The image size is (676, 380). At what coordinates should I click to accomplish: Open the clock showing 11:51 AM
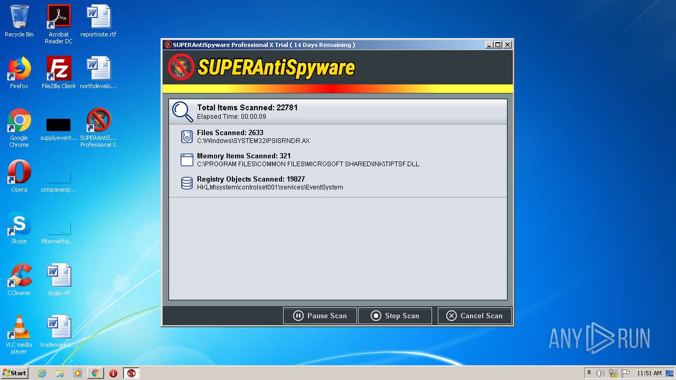click(649, 373)
